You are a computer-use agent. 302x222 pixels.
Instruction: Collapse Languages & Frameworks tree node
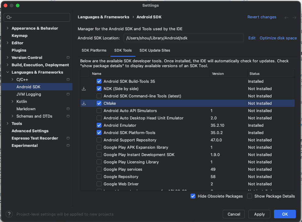(x=7, y=72)
